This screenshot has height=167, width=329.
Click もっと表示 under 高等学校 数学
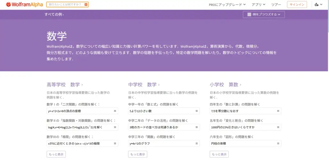click(x=56, y=154)
